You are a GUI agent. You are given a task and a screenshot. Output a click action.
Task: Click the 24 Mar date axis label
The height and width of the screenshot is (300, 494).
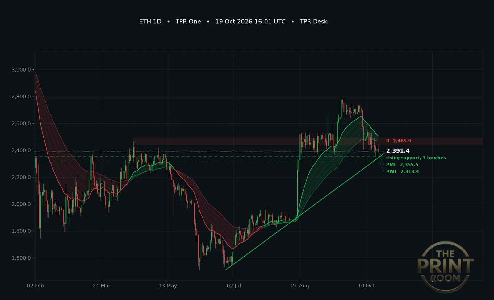pos(101,286)
